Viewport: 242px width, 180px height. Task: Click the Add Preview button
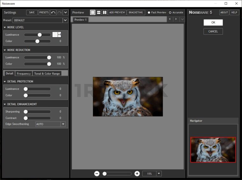pyautogui.click(x=117, y=12)
